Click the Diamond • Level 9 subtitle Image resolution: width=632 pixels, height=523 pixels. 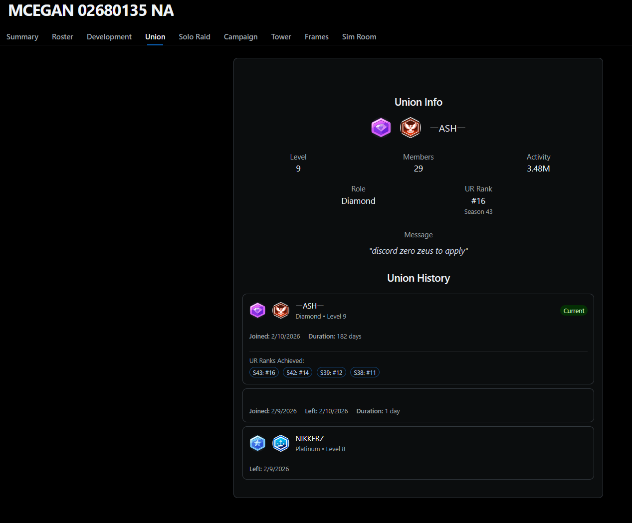click(x=321, y=317)
